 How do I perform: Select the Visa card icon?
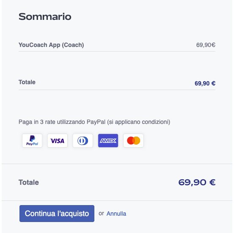pos(58,140)
